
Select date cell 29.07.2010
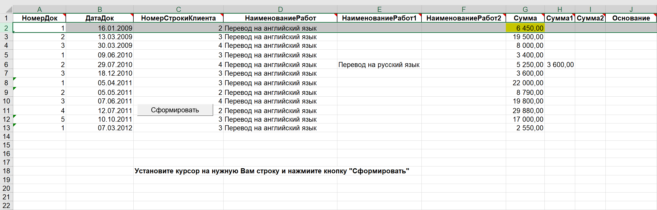click(x=100, y=65)
